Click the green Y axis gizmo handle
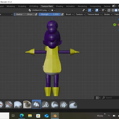Image resolution: width=119 pixels, height=119 pixels. (x=115, y=25)
